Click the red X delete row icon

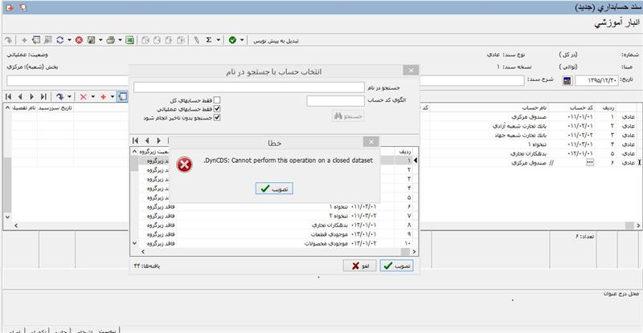pos(83,96)
